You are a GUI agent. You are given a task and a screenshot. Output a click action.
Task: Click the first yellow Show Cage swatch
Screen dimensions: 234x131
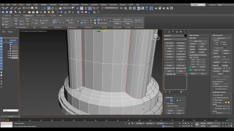pos(226,103)
